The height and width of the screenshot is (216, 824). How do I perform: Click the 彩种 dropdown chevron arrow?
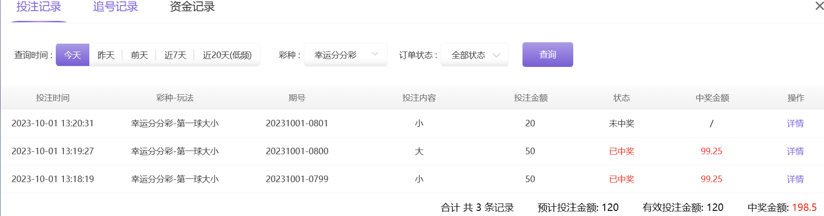pos(375,54)
